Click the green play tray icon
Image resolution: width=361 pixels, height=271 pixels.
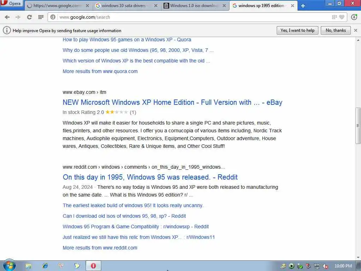coord(292,266)
